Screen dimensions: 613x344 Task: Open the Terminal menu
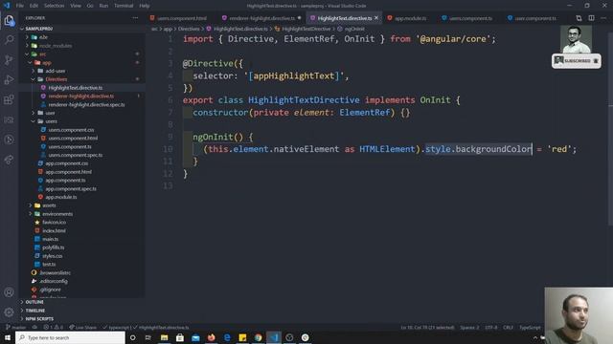[x=124, y=6]
